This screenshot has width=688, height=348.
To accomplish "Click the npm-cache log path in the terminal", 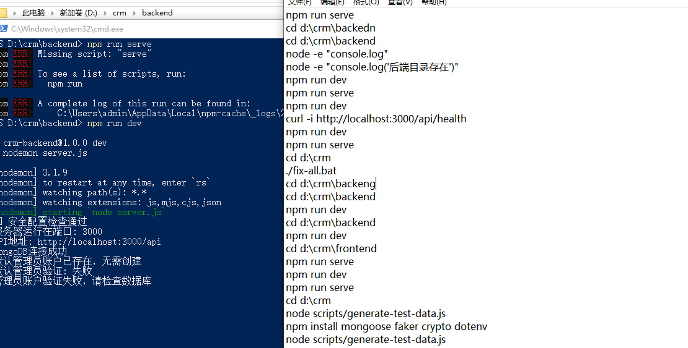I will (170, 113).
